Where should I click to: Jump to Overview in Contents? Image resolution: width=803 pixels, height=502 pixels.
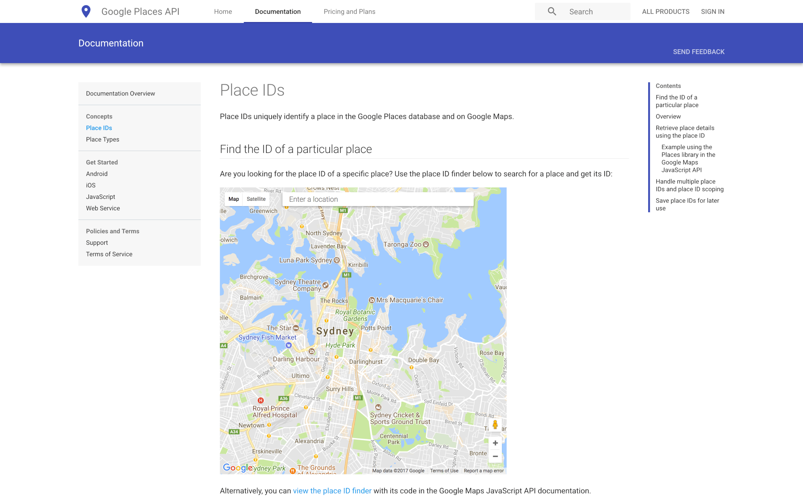[x=668, y=116]
